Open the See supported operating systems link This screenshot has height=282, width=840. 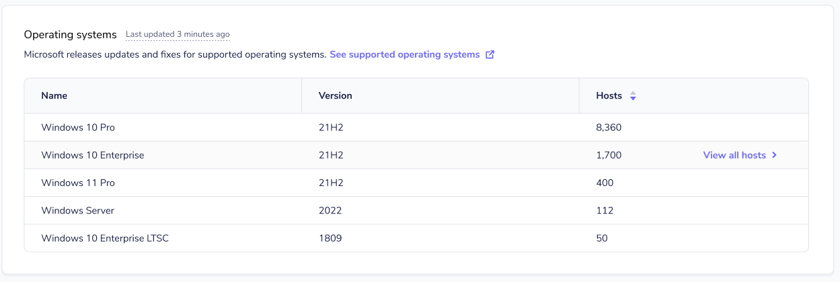[x=404, y=54]
